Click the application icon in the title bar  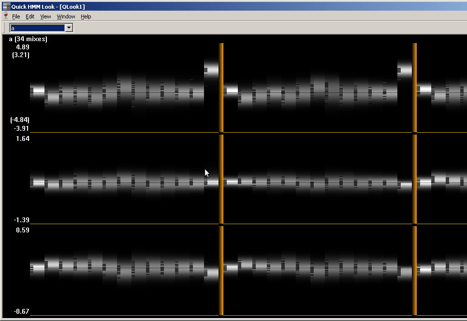tap(6, 6)
